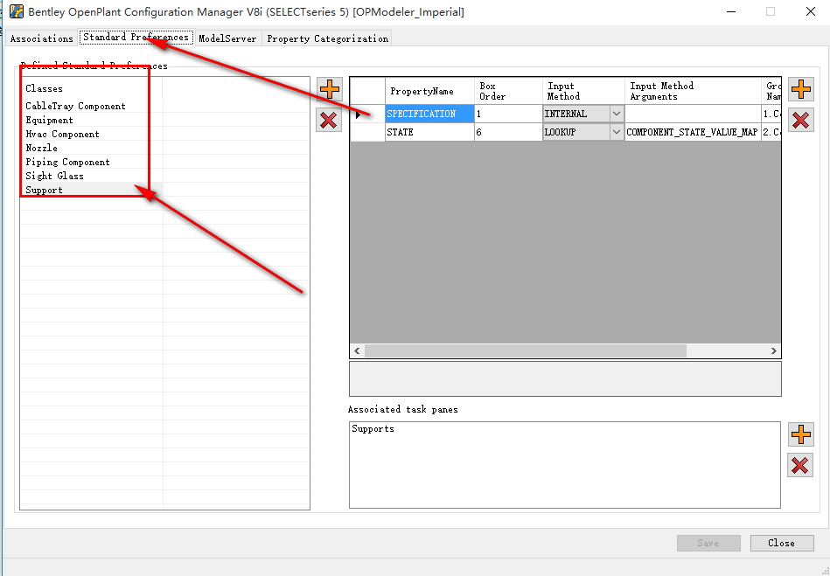830x576 pixels.
Task: Click the Box Order column header
Action: (508, 91)
